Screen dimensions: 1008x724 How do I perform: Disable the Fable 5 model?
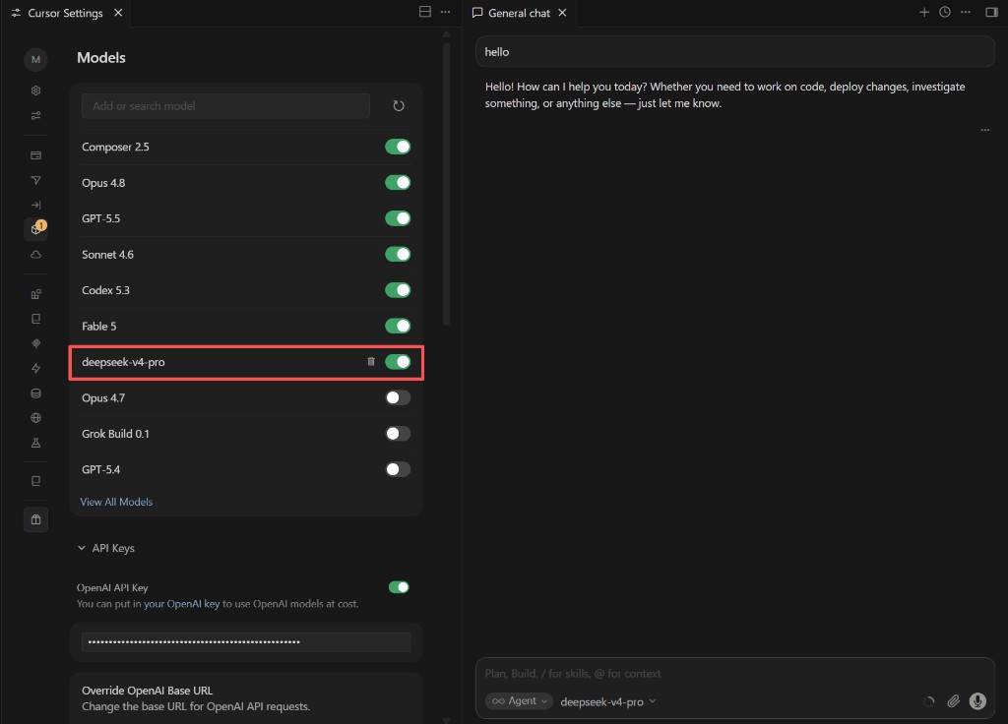tap(398, 327)
